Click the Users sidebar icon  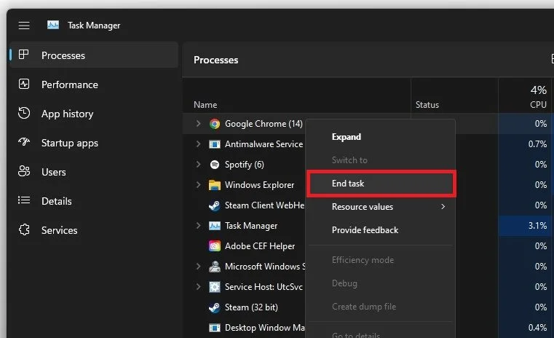click(24, 171)
